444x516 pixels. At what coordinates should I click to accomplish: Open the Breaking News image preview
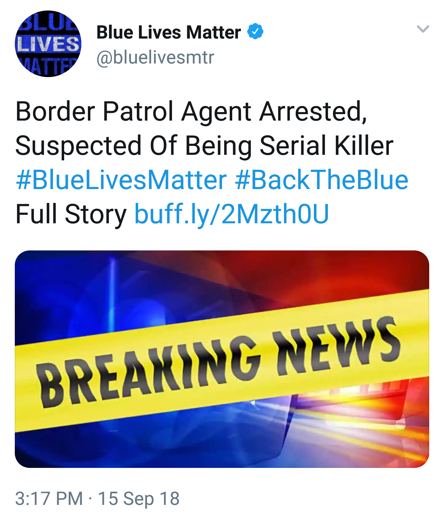[x=222, y=359]
